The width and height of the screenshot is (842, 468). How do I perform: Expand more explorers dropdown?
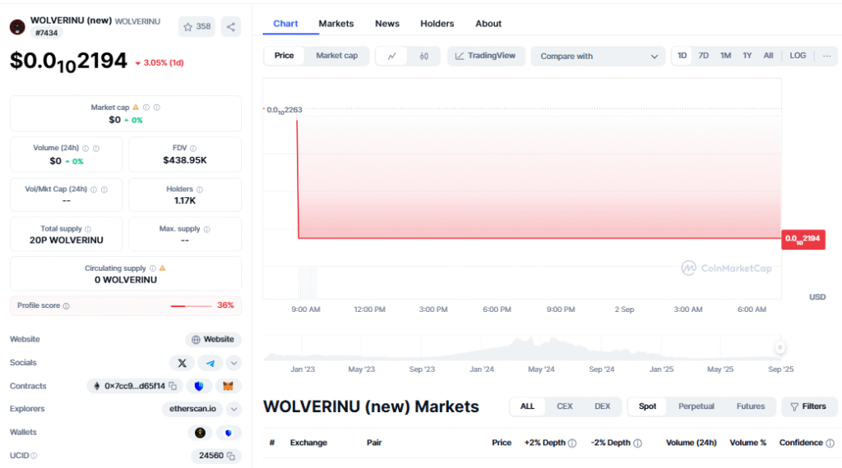pos(234,409)
